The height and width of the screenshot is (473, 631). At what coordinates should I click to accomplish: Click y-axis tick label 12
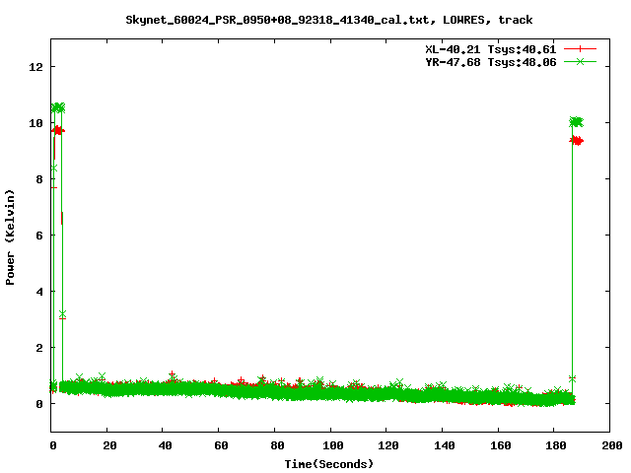point(35,67)
